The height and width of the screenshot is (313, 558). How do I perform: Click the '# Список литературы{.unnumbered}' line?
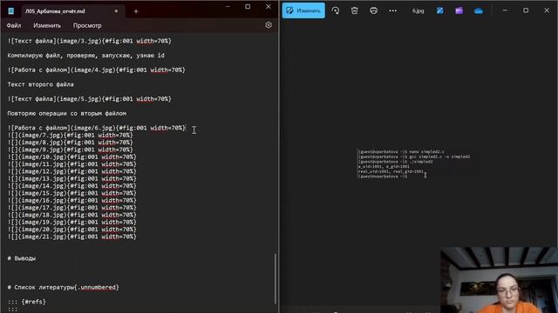(x=63, y=288)
